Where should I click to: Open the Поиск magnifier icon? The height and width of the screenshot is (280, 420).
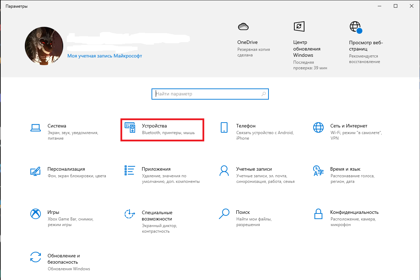(224, 214)
